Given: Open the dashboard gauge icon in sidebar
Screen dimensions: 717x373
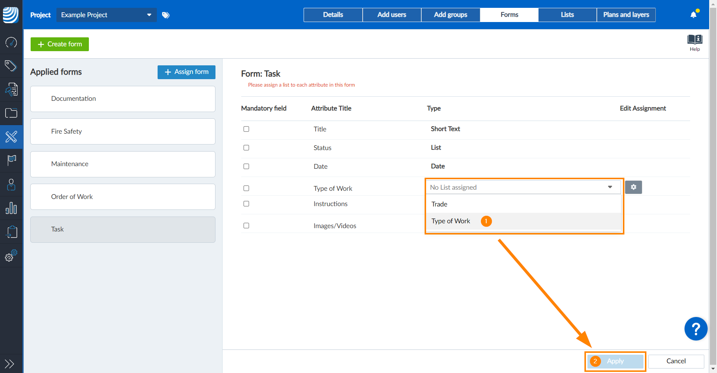Looking at the screenshot, I should [x=11, y=43].
